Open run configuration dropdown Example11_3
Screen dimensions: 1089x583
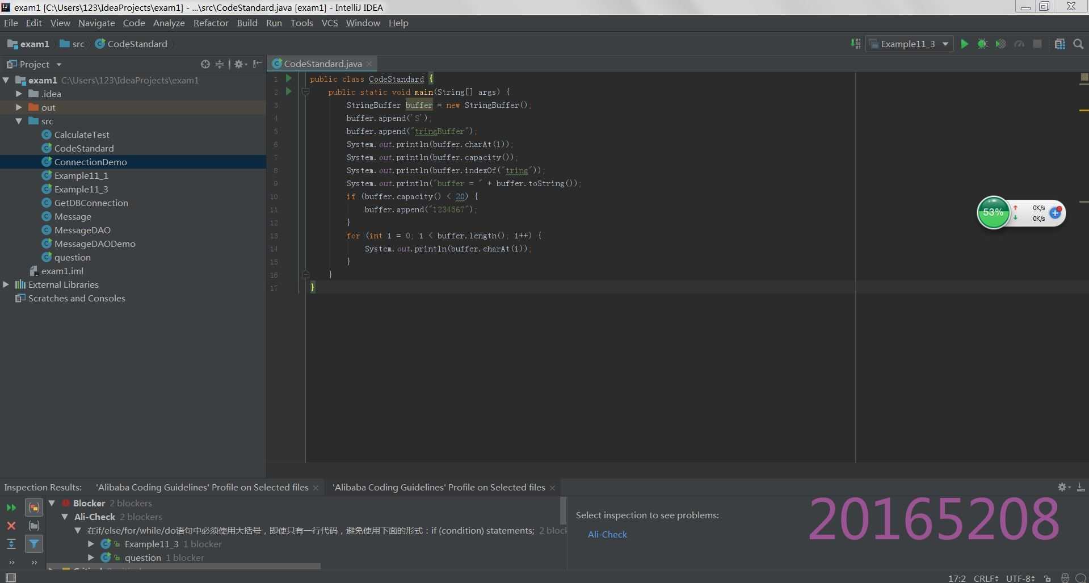[909, 44]
